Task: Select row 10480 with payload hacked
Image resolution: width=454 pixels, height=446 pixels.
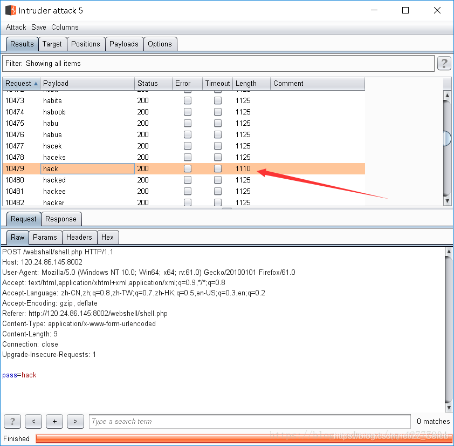Action: click(183, 180)
